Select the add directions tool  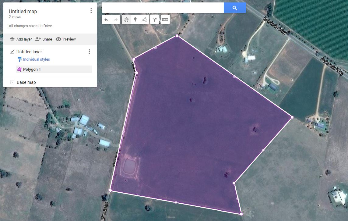(x=154, y=19)
